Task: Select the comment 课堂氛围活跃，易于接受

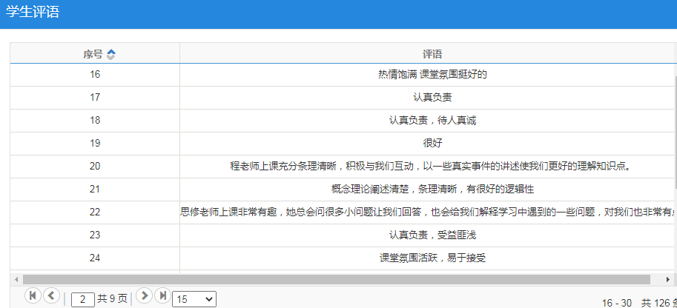Action: click(x=432, y=258)
